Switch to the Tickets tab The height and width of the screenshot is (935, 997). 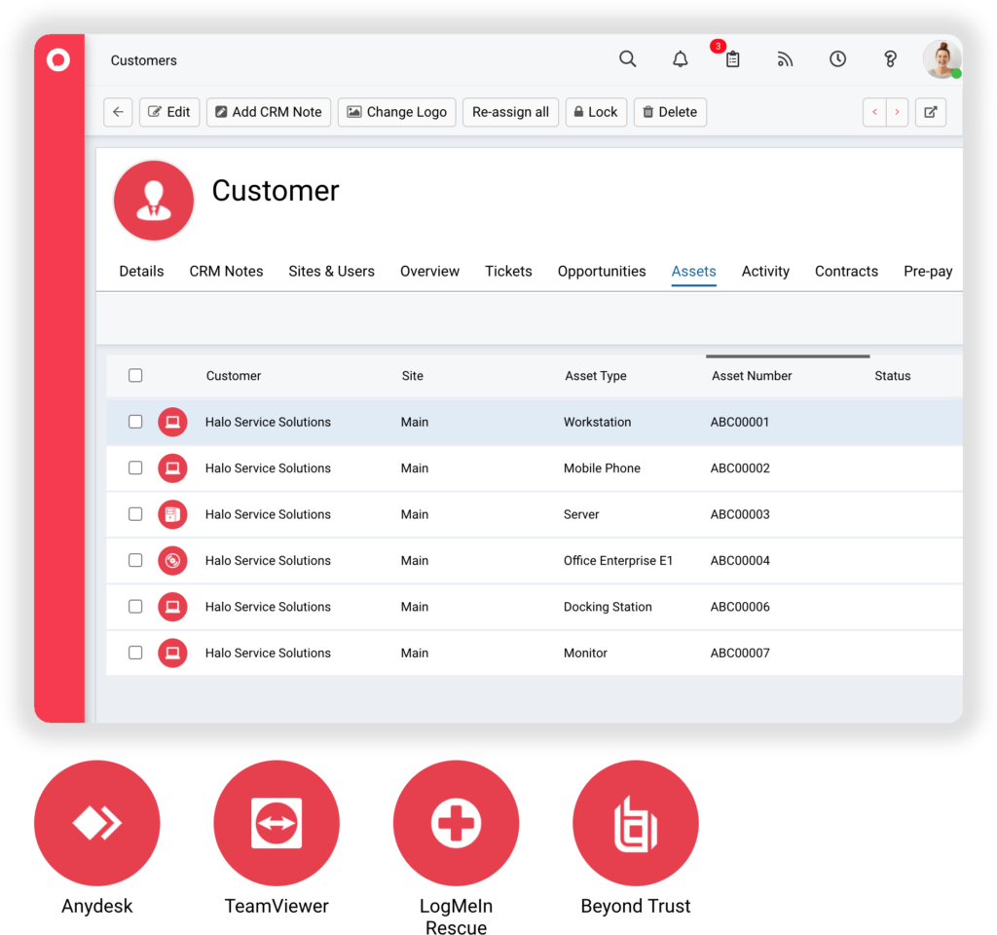point(508,272)
